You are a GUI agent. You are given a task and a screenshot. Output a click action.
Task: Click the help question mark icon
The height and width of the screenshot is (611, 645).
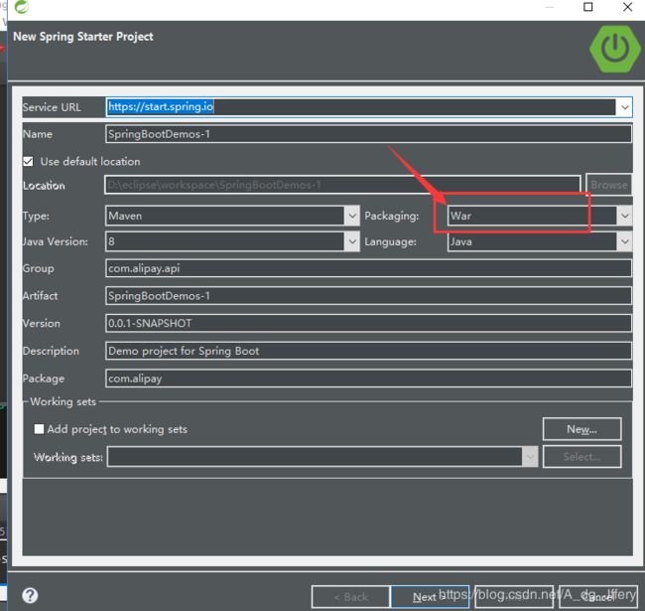pos(30,595)
